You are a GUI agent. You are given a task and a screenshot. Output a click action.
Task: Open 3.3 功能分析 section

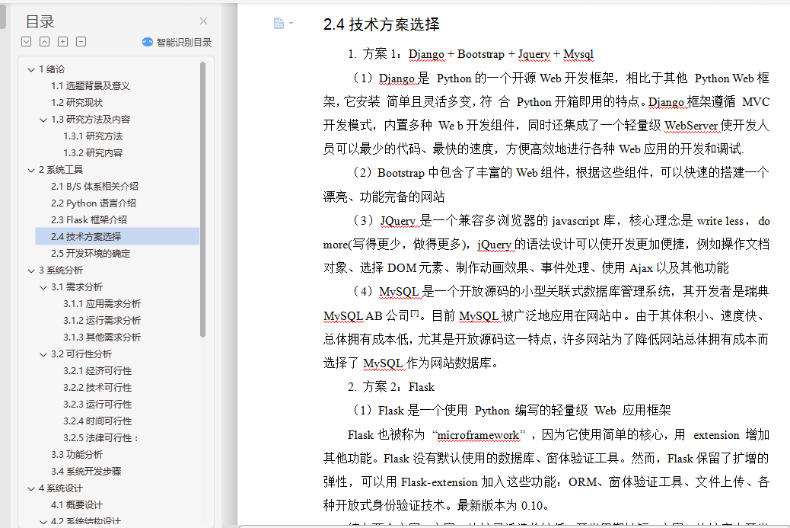click(77, 454)
